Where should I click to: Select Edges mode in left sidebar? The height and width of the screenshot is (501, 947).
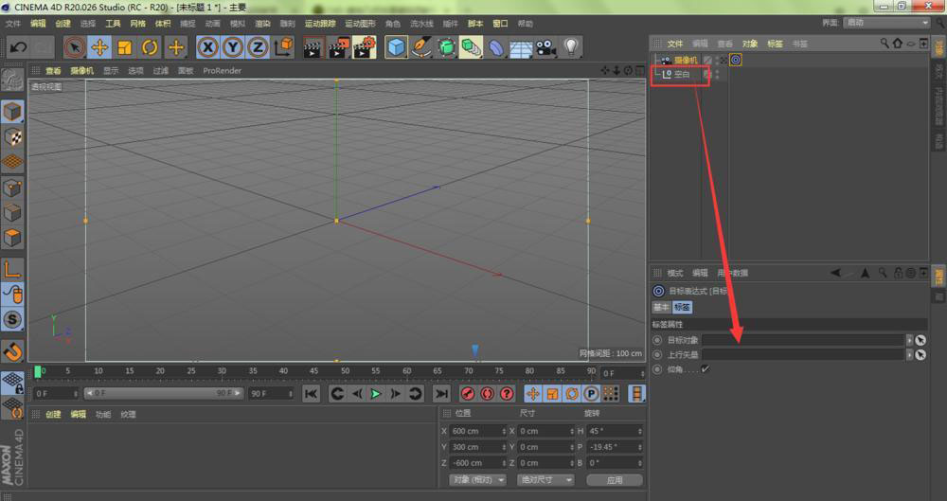(x=12, y=213)
